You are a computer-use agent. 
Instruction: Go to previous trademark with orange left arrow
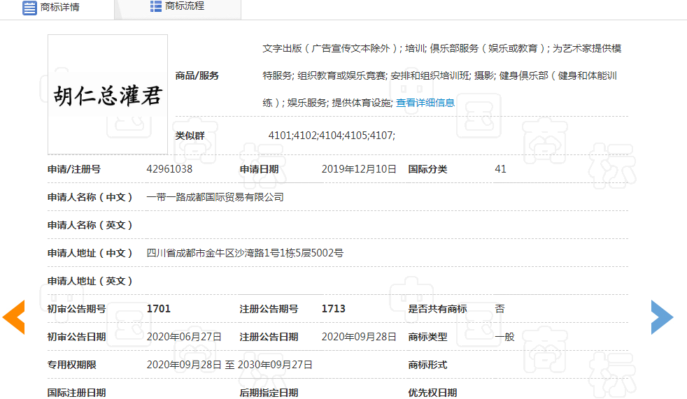pyautogui.click(x=14, y=317)
